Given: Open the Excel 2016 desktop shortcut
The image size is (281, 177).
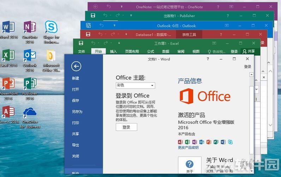Looking at the screenshot, I should [x=8, y=58].
